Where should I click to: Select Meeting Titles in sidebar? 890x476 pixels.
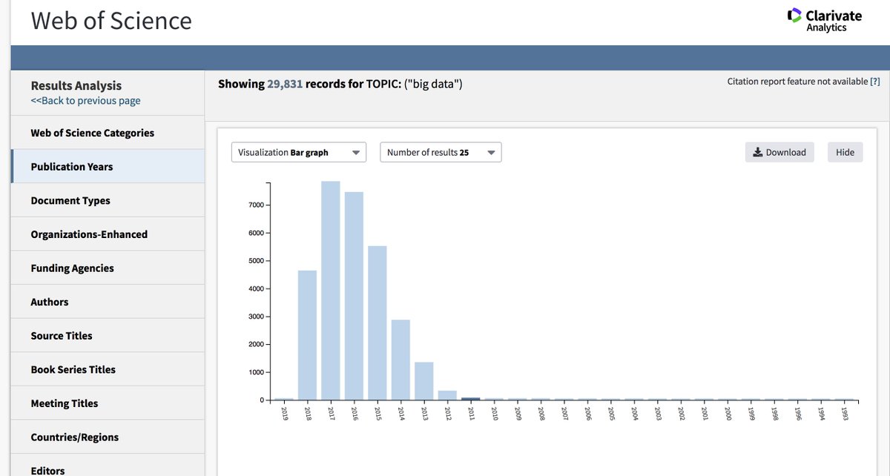[108, 403]
